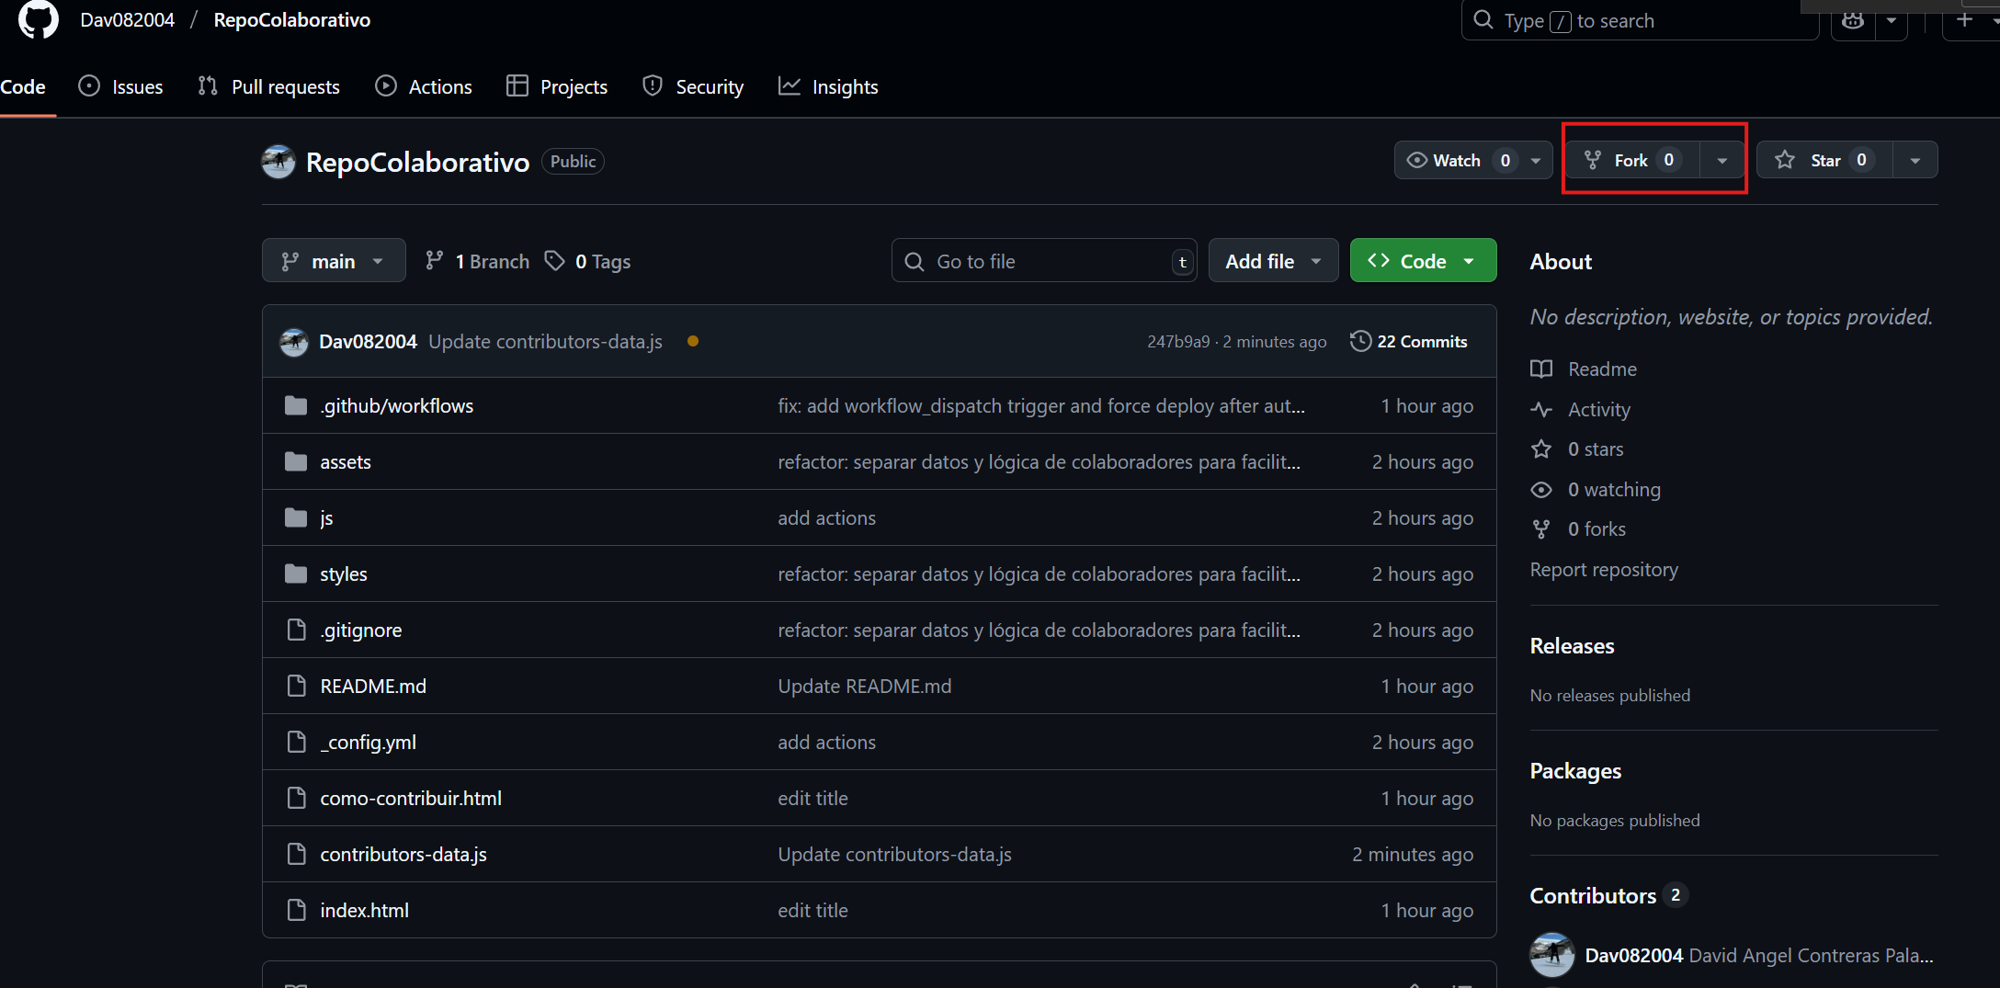Open the Activity link in About
Screen dimensions: 2000x988
1580,410
